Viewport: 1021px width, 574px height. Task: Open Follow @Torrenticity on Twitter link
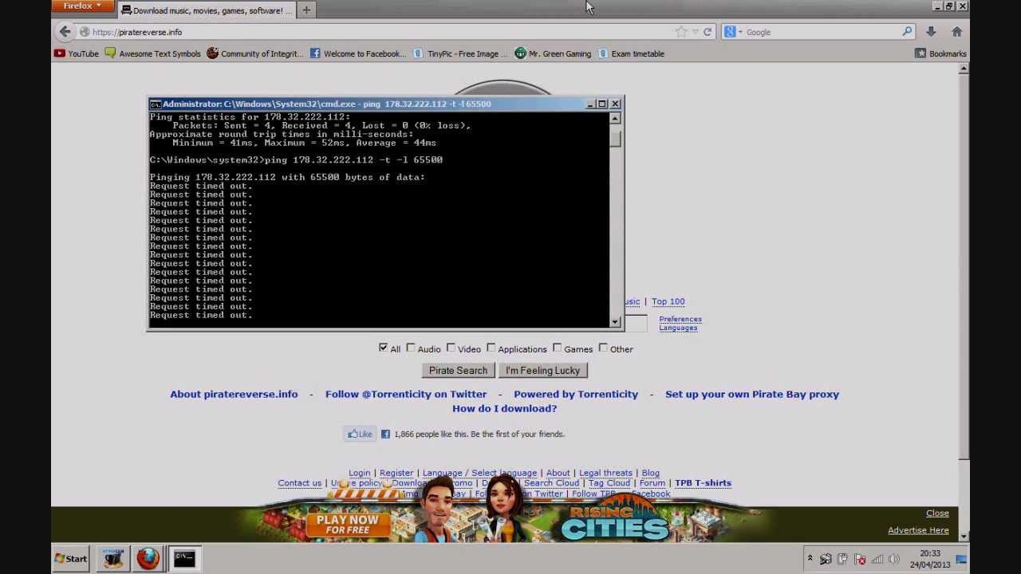pos(406,394)
